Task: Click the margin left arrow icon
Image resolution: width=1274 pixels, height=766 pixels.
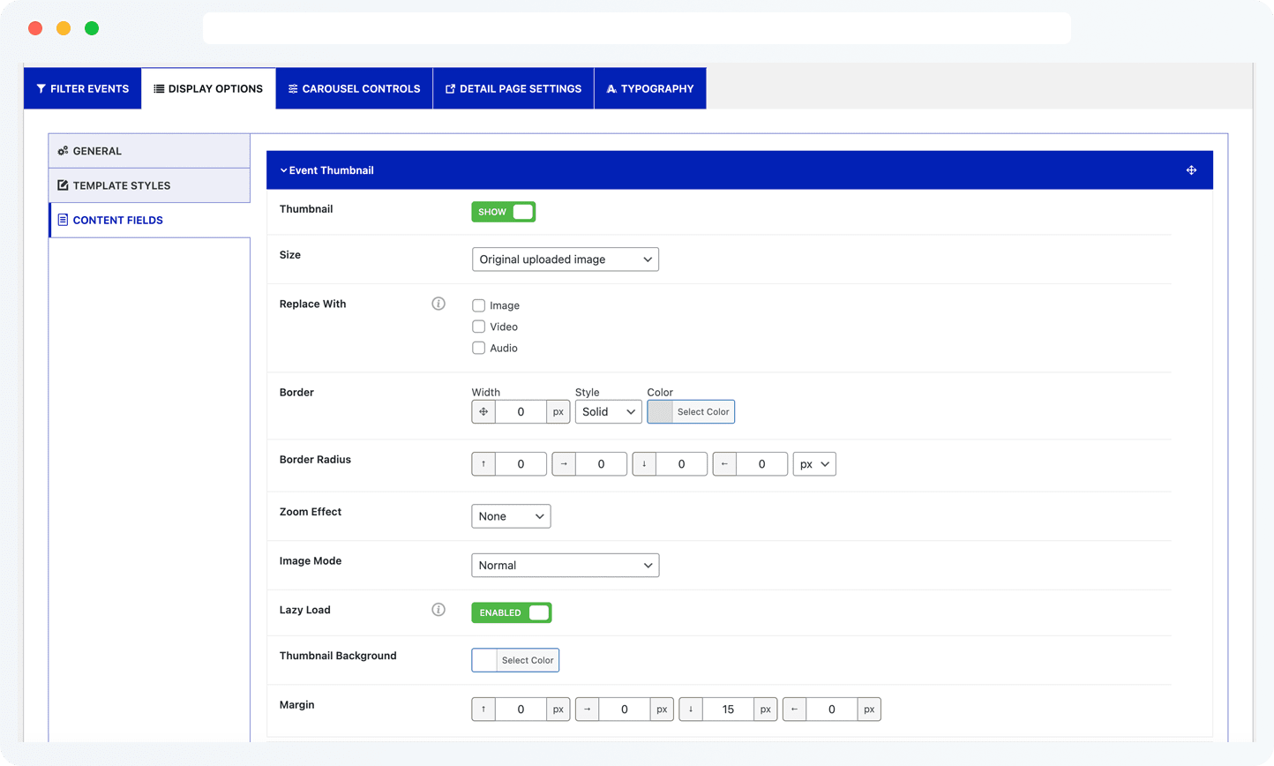Action: [794, 710]
